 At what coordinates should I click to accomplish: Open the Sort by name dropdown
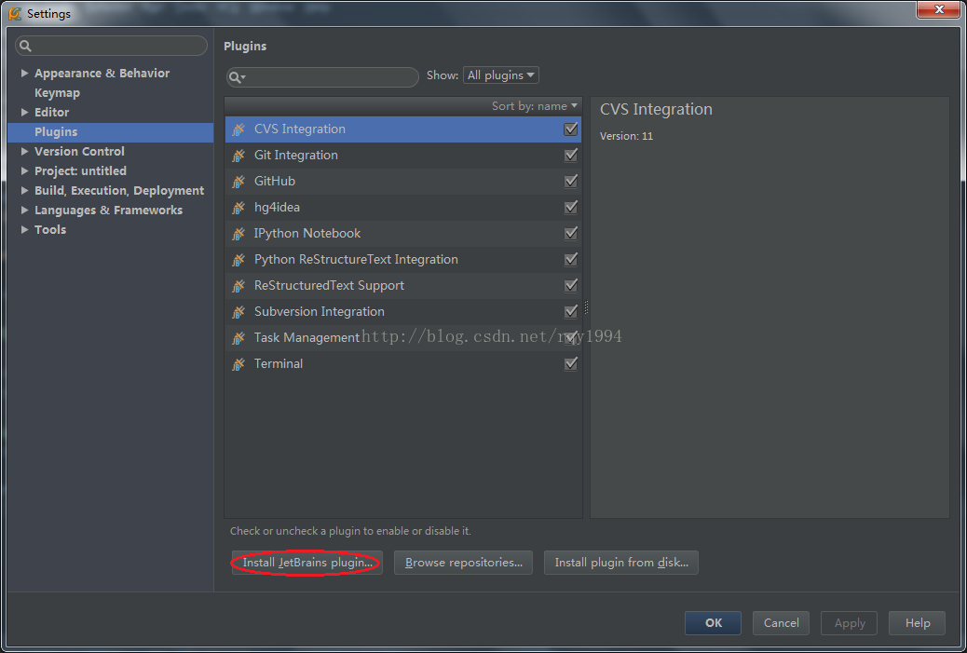(535, 106)
